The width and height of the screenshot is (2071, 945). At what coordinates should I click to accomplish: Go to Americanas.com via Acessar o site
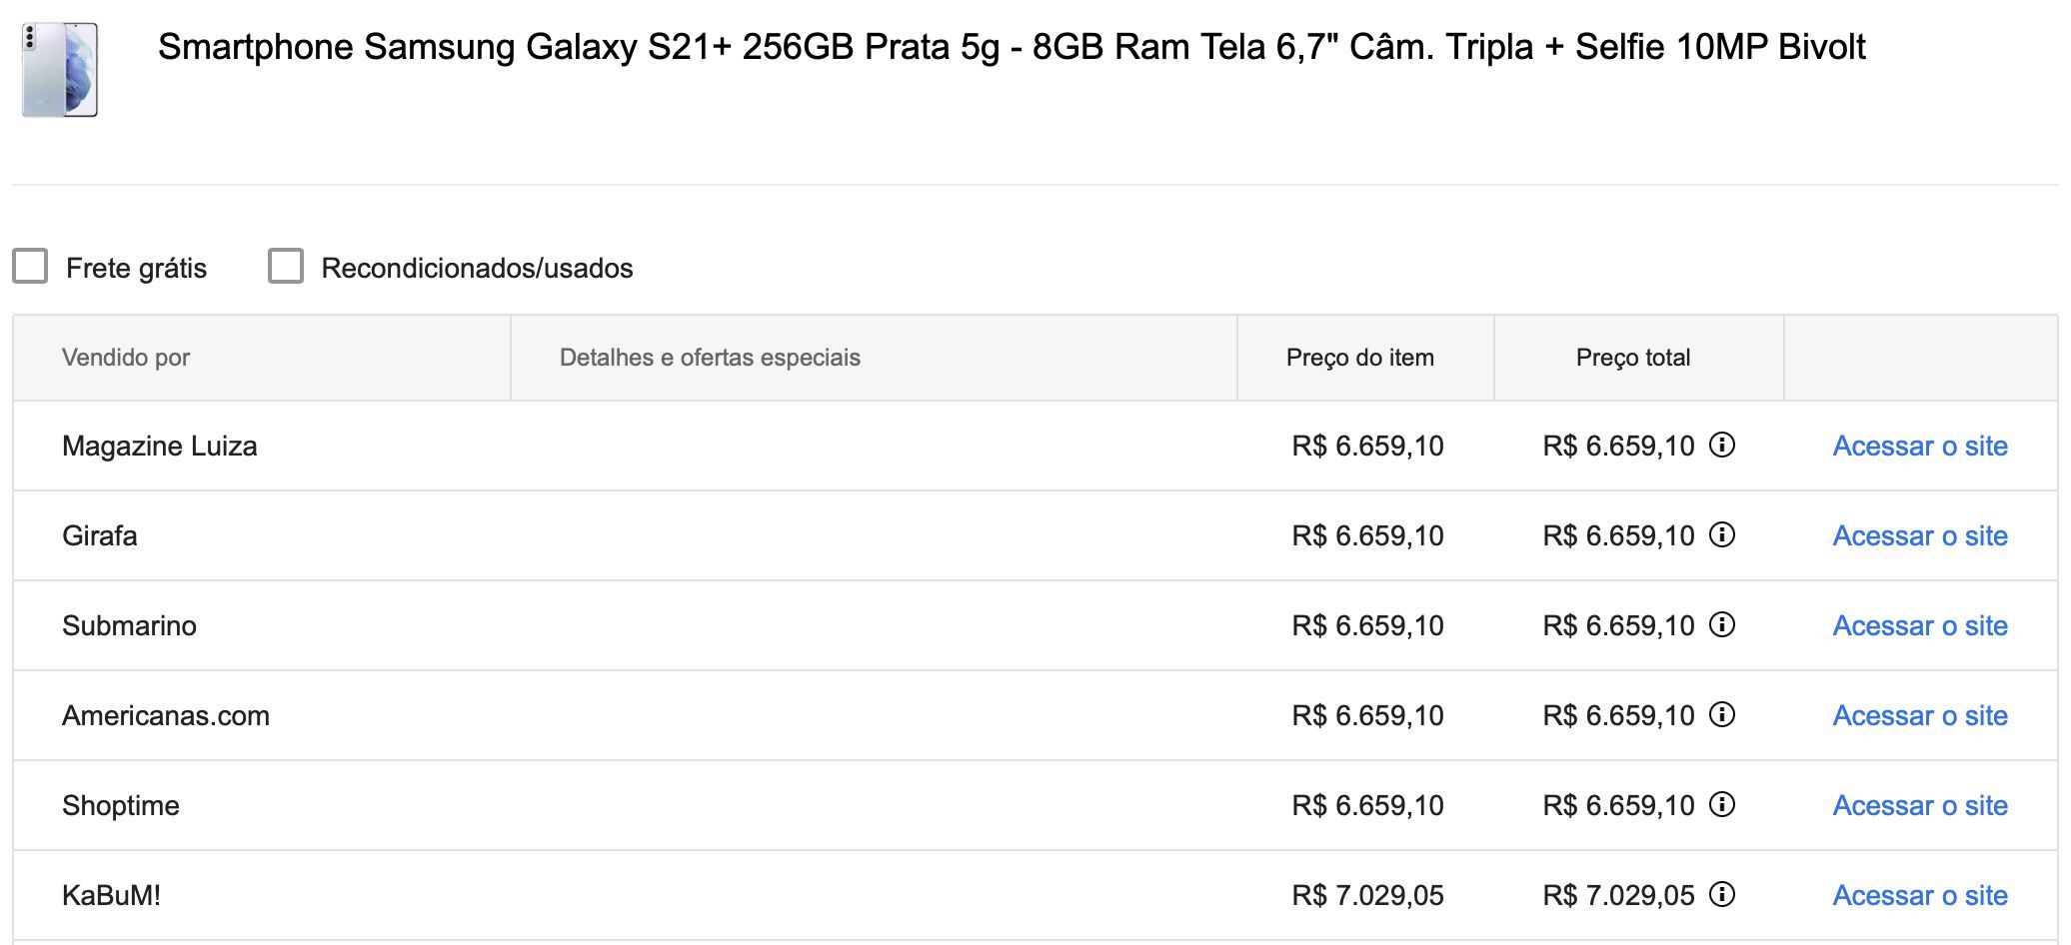(x=1920, y=715)
